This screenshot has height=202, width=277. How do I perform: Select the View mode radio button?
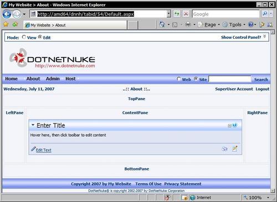(24, 37)
